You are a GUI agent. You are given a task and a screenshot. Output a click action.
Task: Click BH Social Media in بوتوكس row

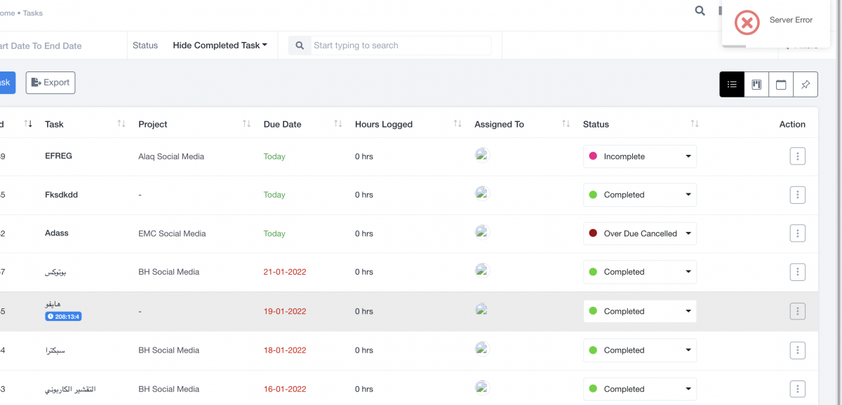[169, 272]
